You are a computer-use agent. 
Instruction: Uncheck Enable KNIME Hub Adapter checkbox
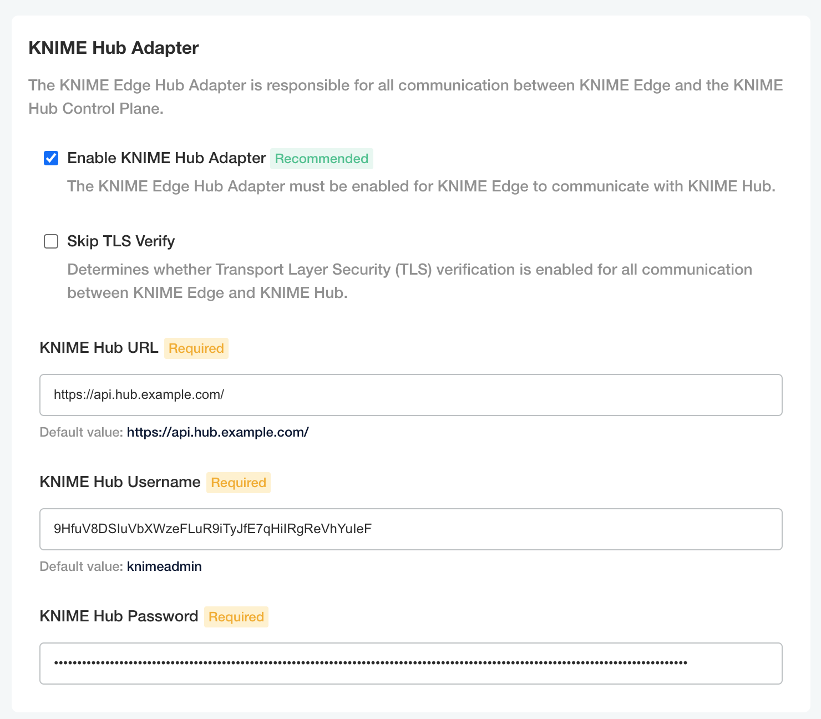tap(51, 158)
